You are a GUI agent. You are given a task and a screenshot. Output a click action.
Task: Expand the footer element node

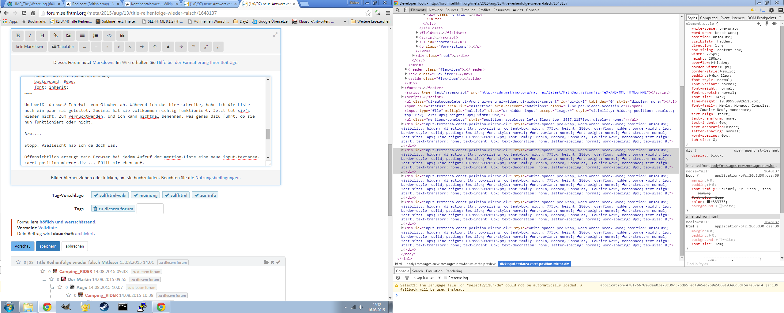(402, 88)
